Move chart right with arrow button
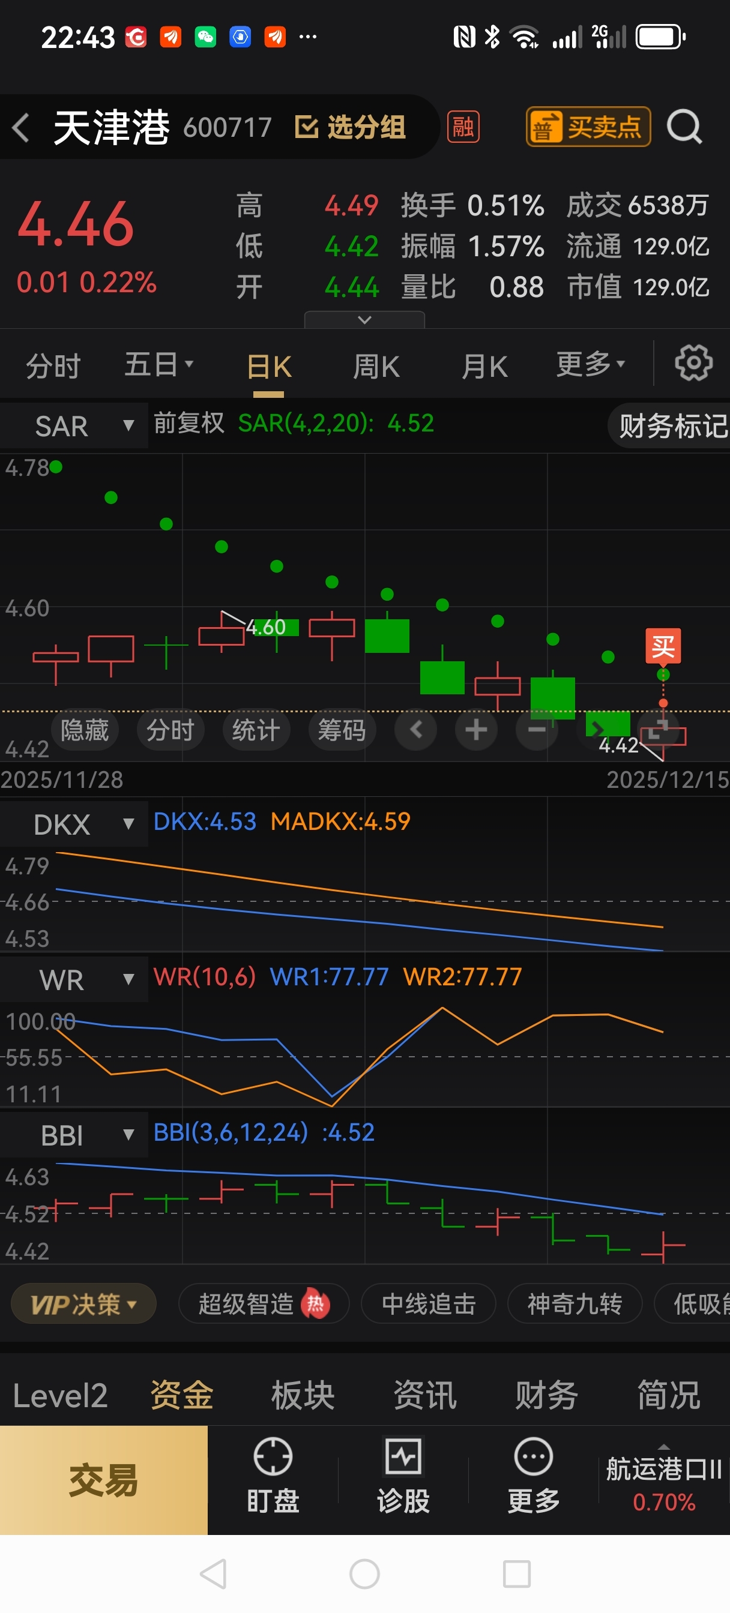 [x=597, y=730]
